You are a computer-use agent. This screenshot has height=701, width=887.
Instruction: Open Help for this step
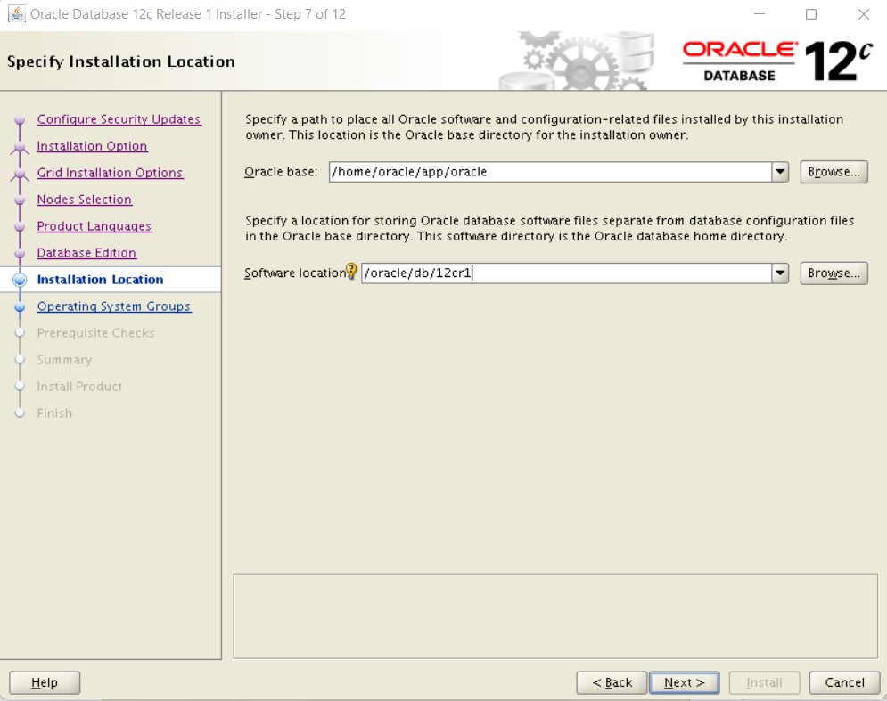coord(45,683)
